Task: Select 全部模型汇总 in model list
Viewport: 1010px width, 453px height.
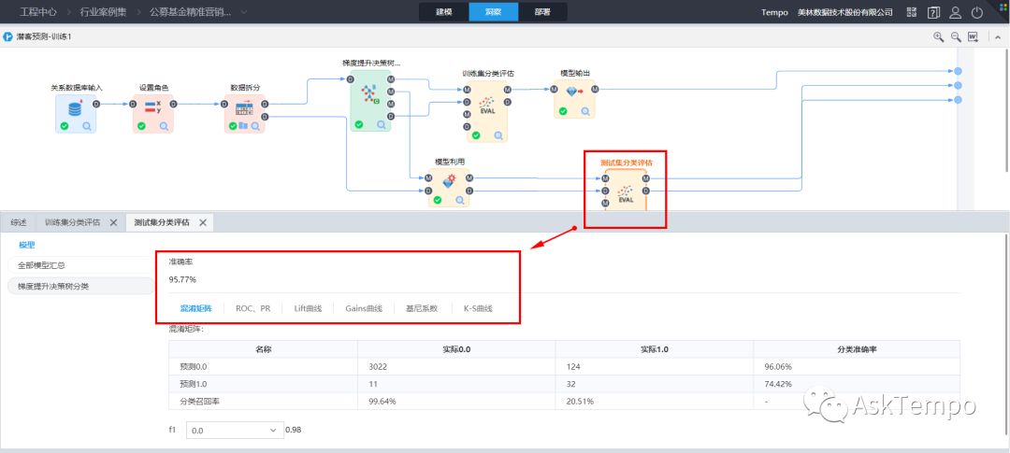Action: click(x=80, y=265)
